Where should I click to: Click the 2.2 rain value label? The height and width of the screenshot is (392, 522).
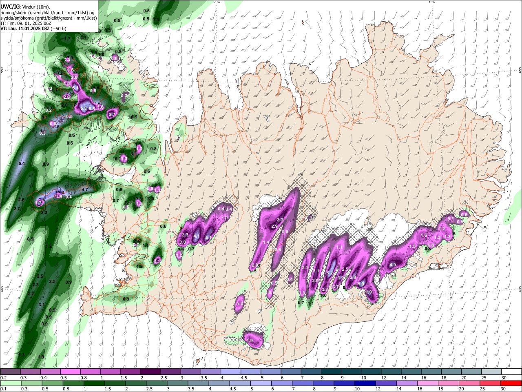[31, 294]
